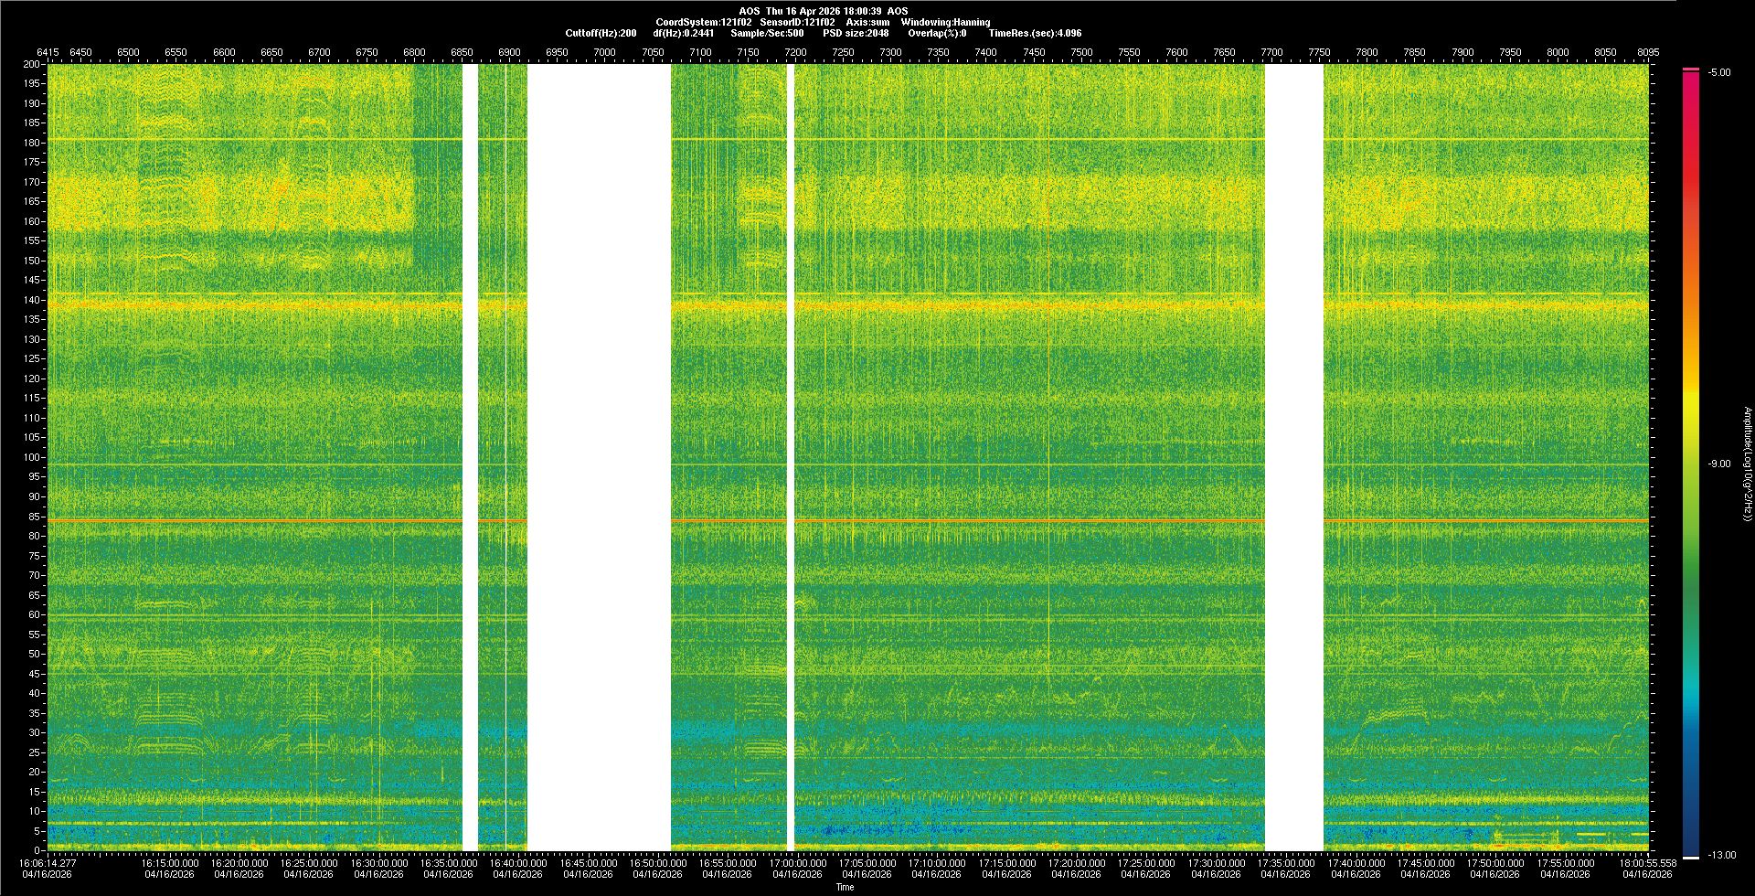The width and height of the screenshot is (1755, 896).
Task: Click the widest white data gap in spectrogram
Action: click(x=599, y=457)
